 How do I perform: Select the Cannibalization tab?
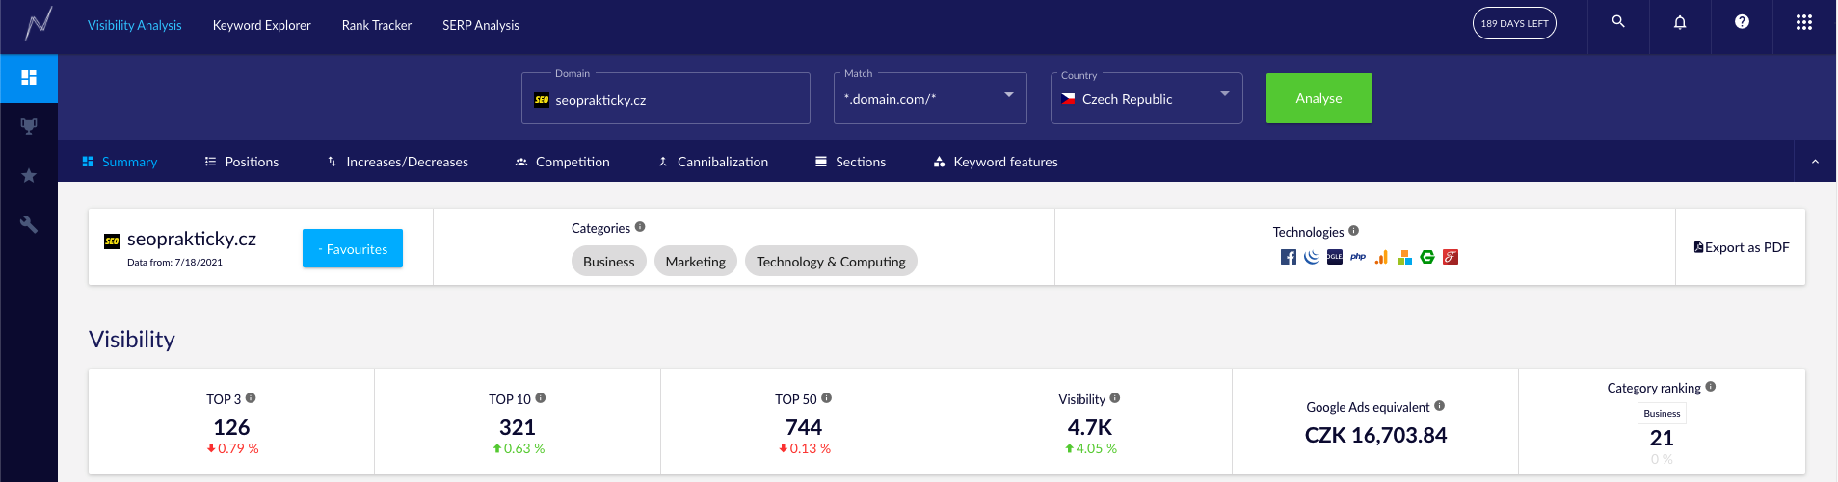(712, 162)
